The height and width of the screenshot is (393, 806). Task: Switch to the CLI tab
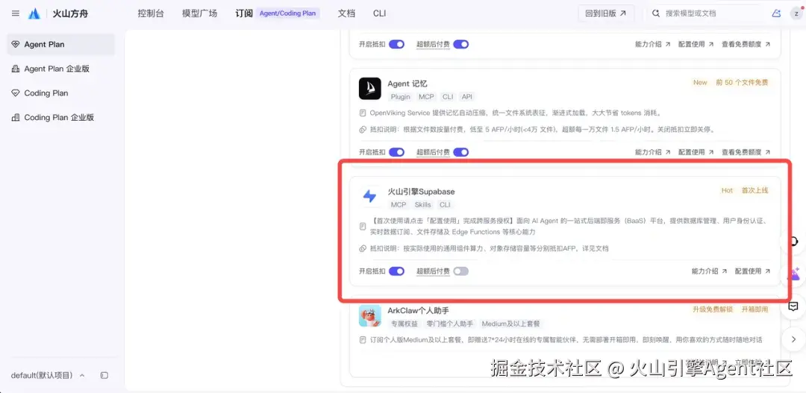pos(379,13)
